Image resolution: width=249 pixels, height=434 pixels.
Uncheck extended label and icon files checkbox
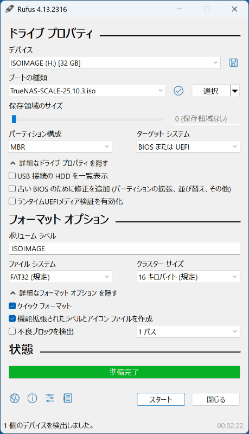pos(12,318)
